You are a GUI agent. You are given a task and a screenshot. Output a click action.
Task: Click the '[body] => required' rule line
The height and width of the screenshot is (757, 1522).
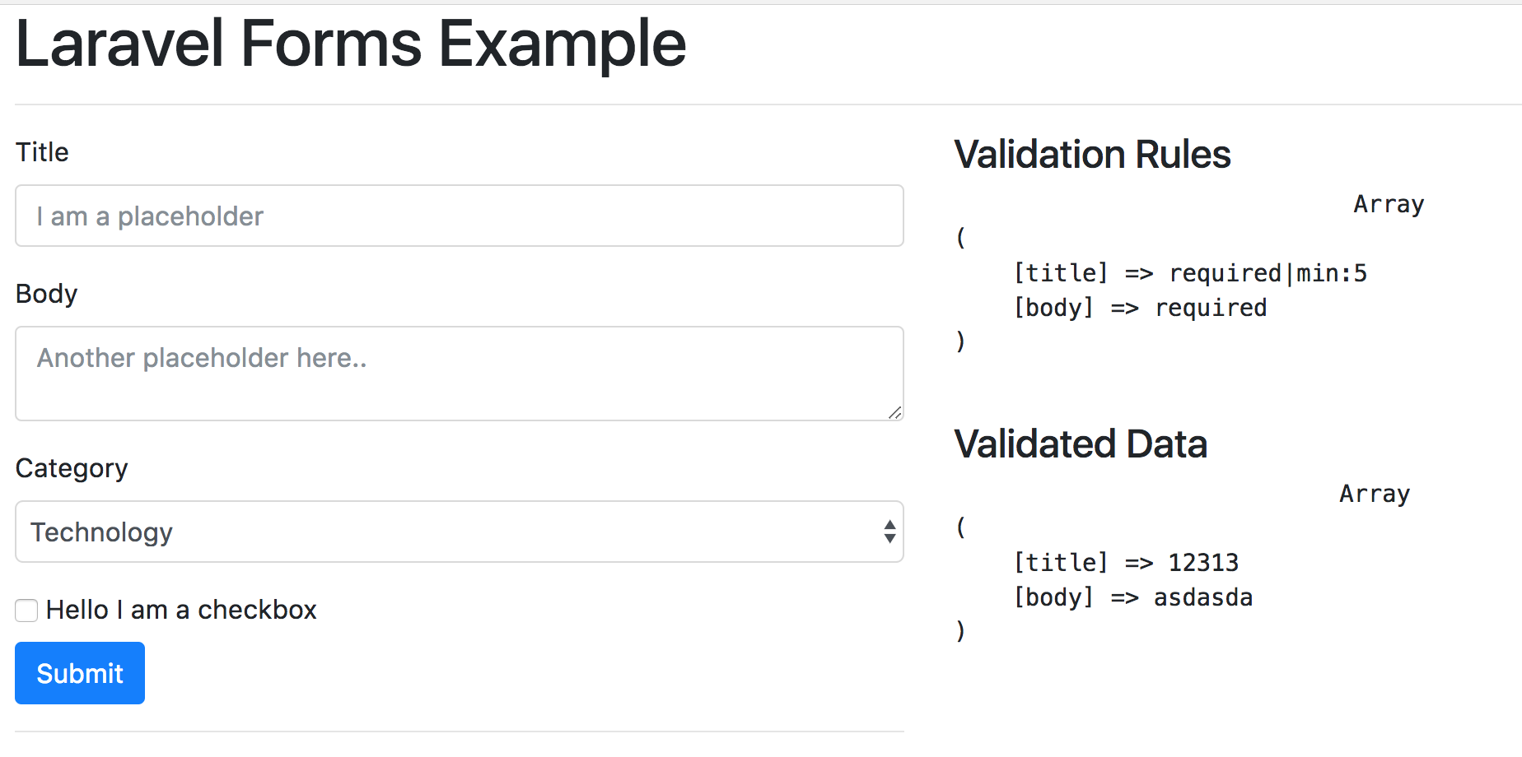point(1140,308)
